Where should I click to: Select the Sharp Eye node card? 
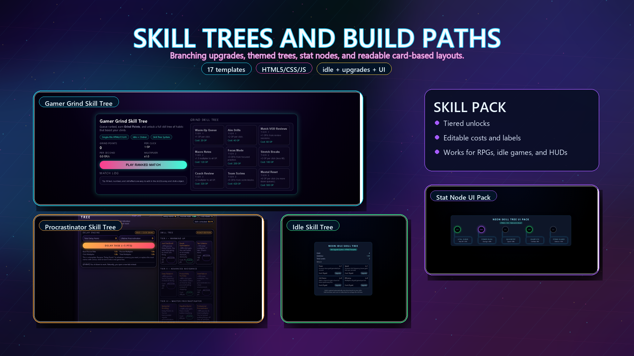coord(535,240)
